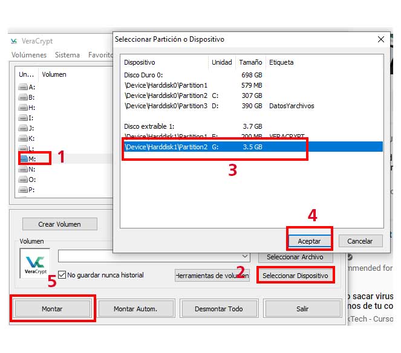Click the VeraCrypt logo in title bar
401x353 pixels.
pyautogui.click(x=14, y=41)
